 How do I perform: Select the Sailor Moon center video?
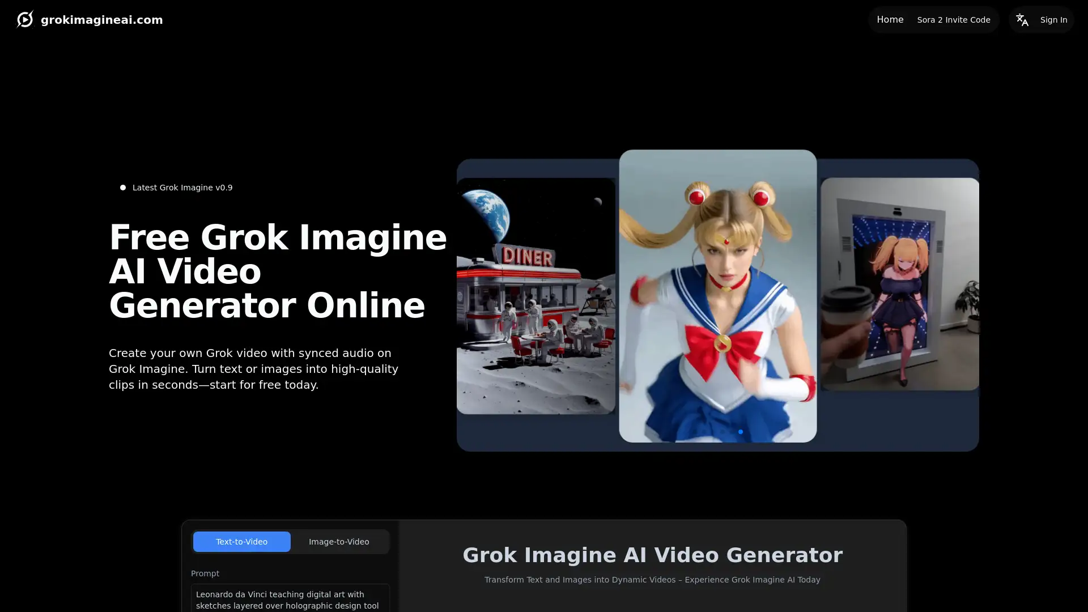pyautogui.click(x=717, y=295)
